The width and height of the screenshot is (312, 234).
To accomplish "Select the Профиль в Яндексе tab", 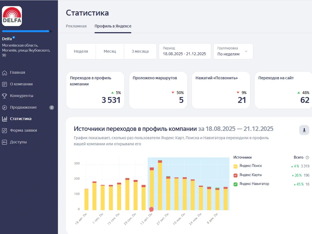I will (x=113, y=26).
